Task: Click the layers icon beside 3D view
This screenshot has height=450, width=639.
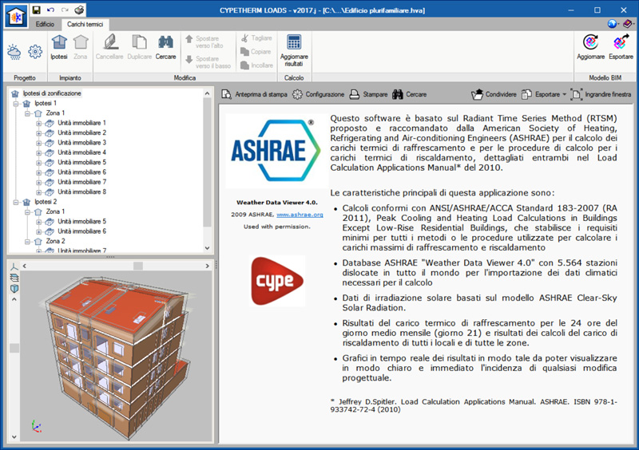Action: tap(14, 278)
